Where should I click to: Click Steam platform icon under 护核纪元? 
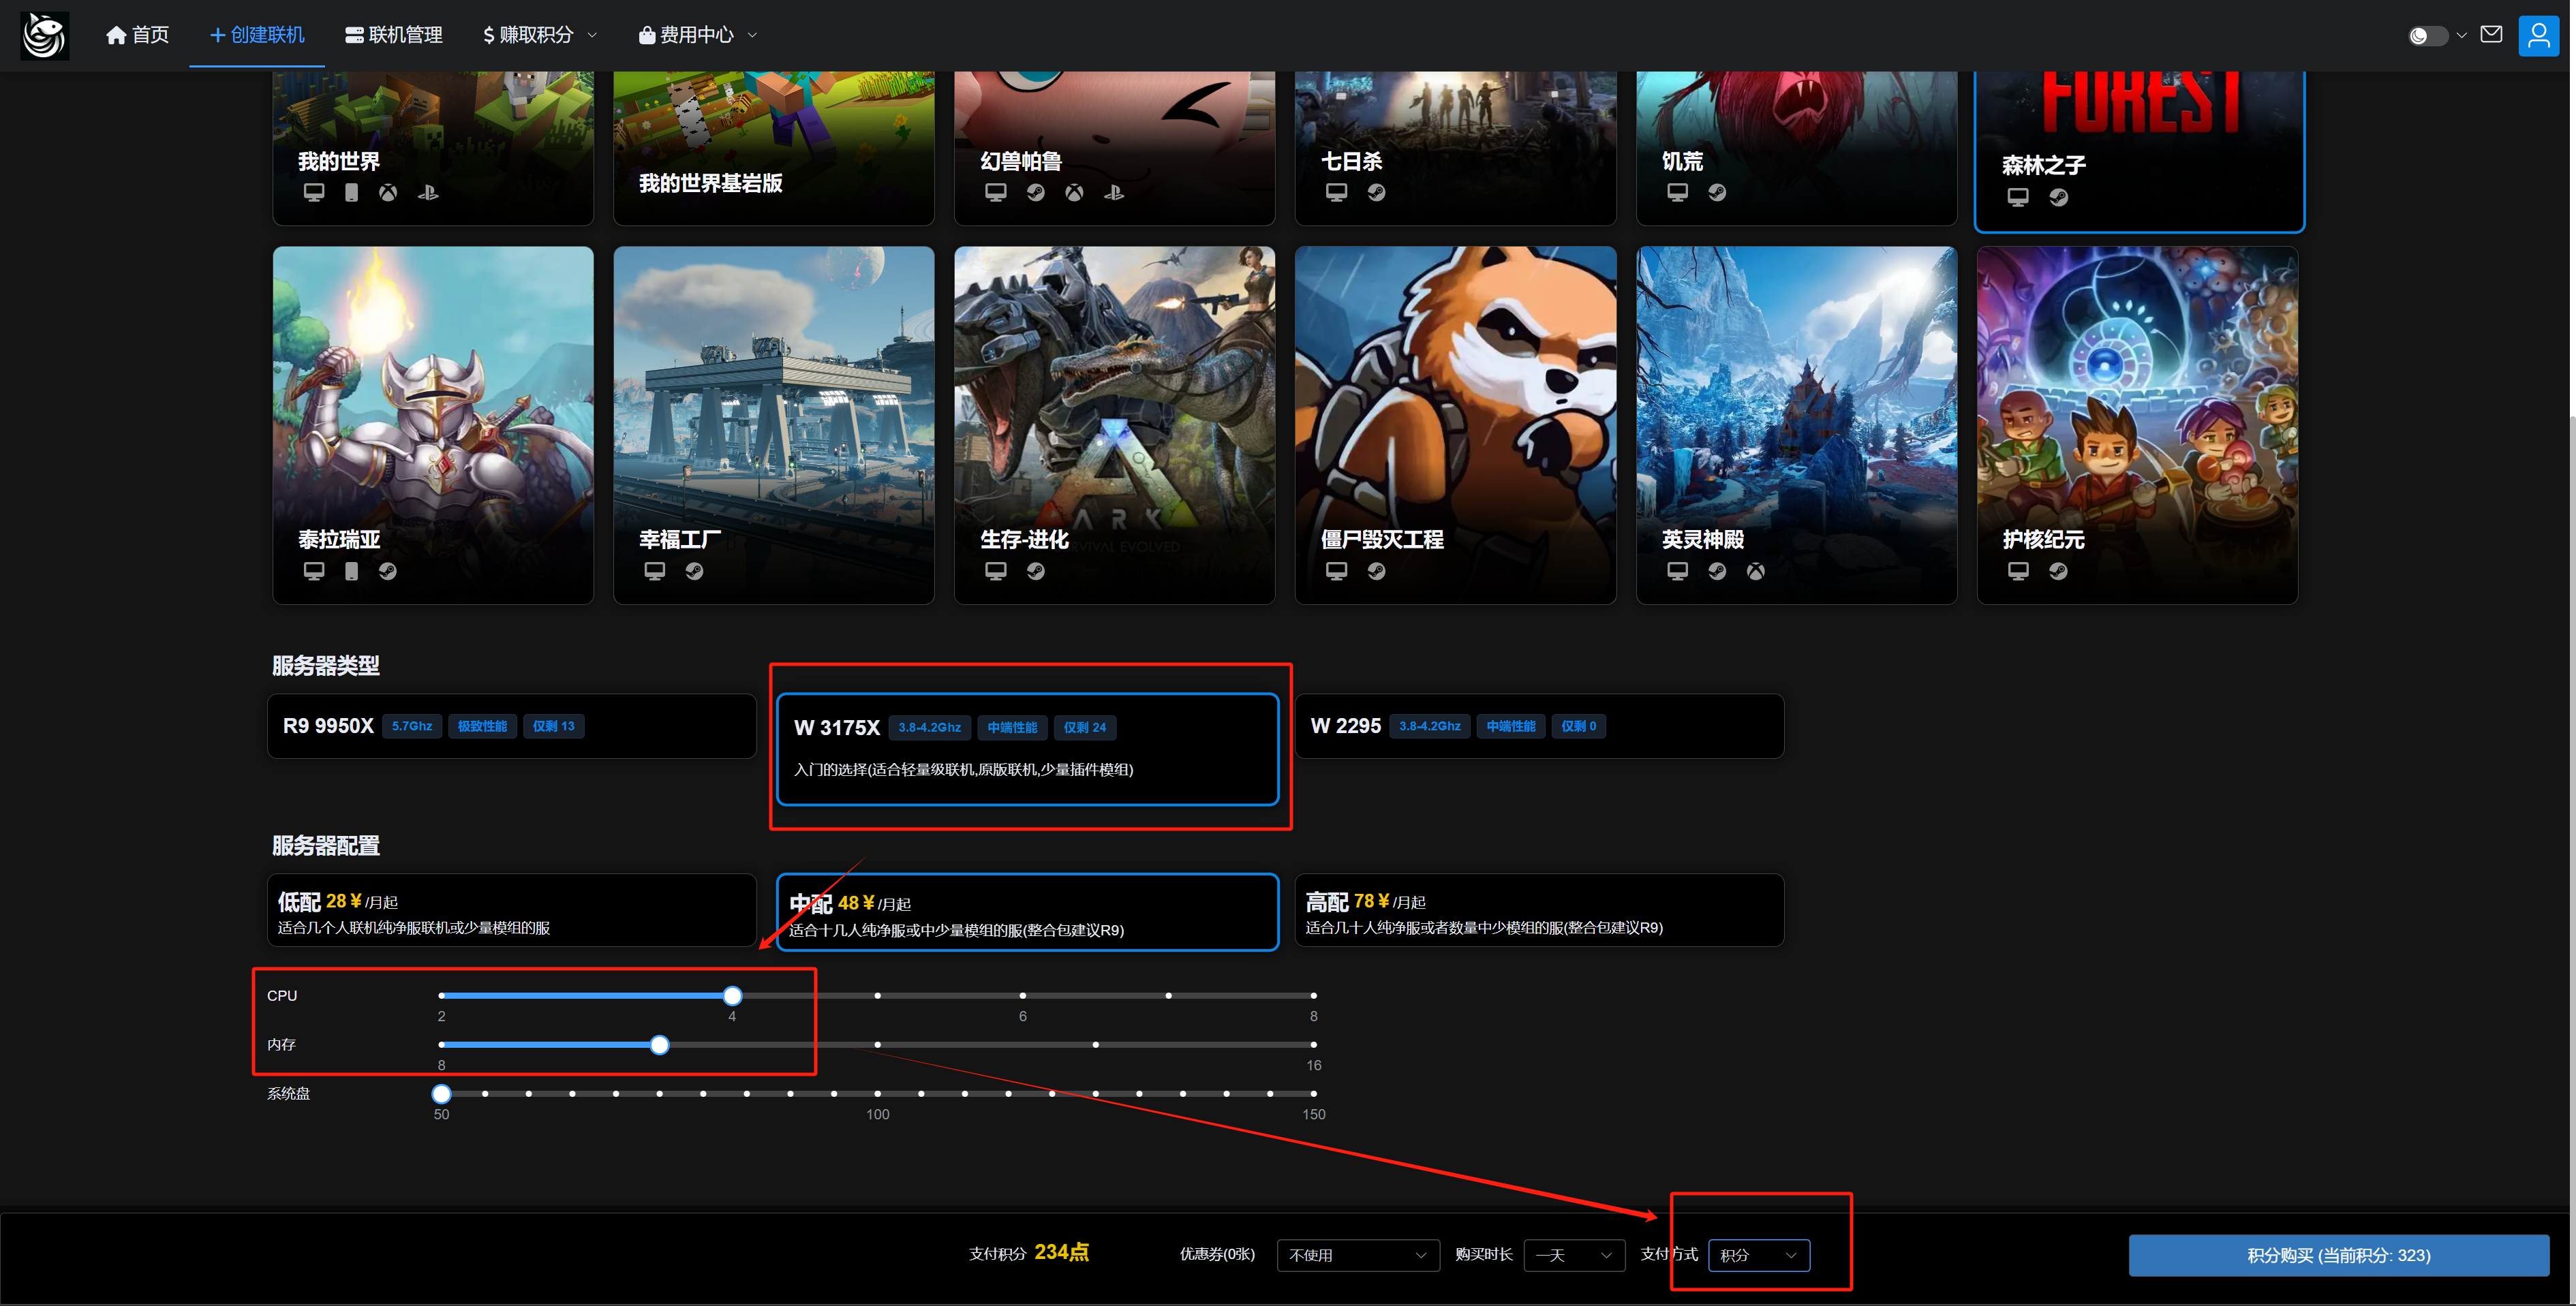(x=2057, y=571)
